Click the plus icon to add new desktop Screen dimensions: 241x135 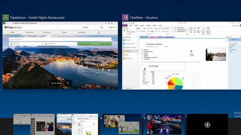(x=207, y=125)
